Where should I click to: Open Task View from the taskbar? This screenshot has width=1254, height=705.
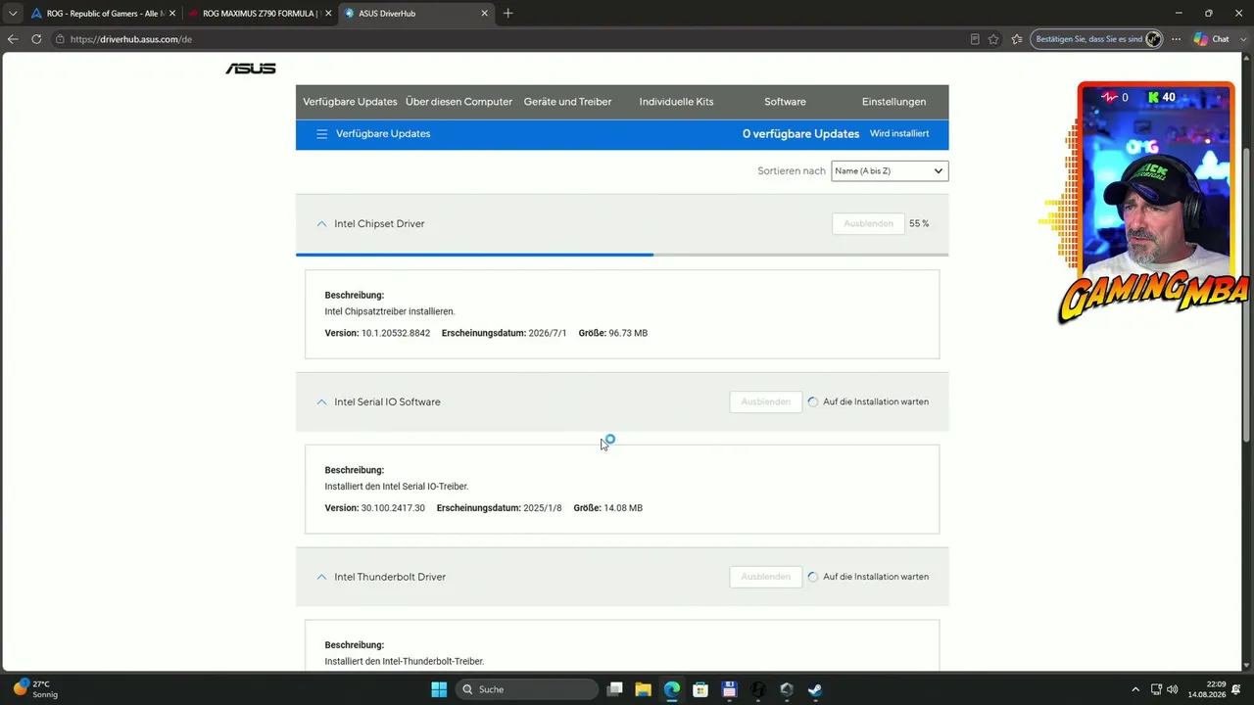[614, 689]
